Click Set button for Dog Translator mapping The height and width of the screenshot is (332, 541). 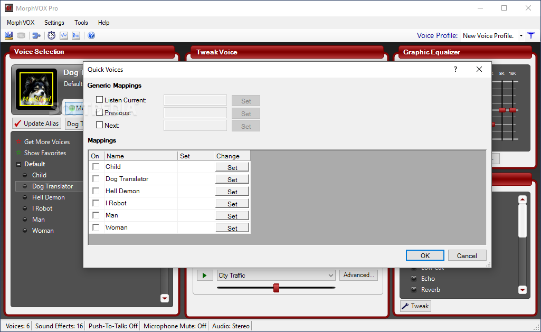pos(232,179)
